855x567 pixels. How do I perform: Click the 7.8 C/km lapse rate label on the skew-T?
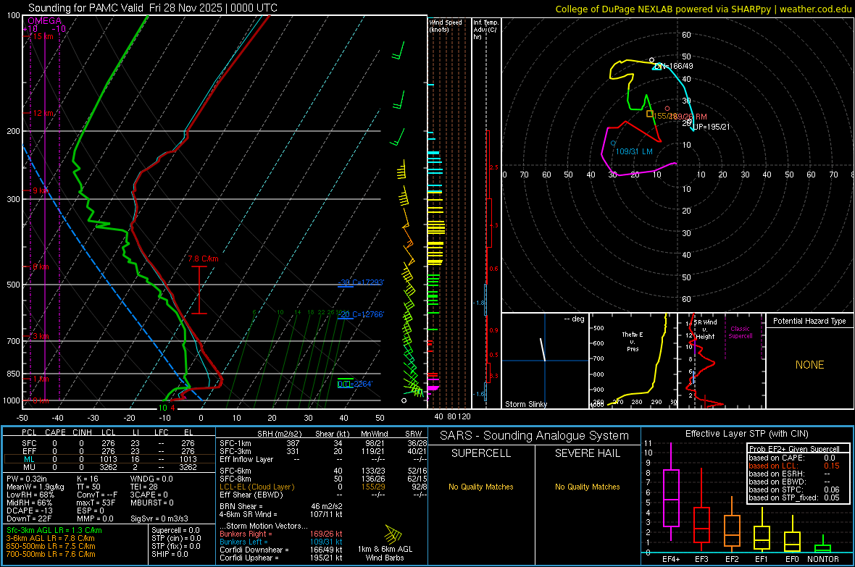click(x=203, y=259)
